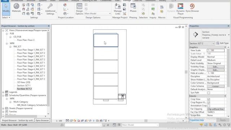The width and height of the screenshot is (231, 130).
Task: Enable the Annotation Crop checkbox
Action: [x=209, y=106]
